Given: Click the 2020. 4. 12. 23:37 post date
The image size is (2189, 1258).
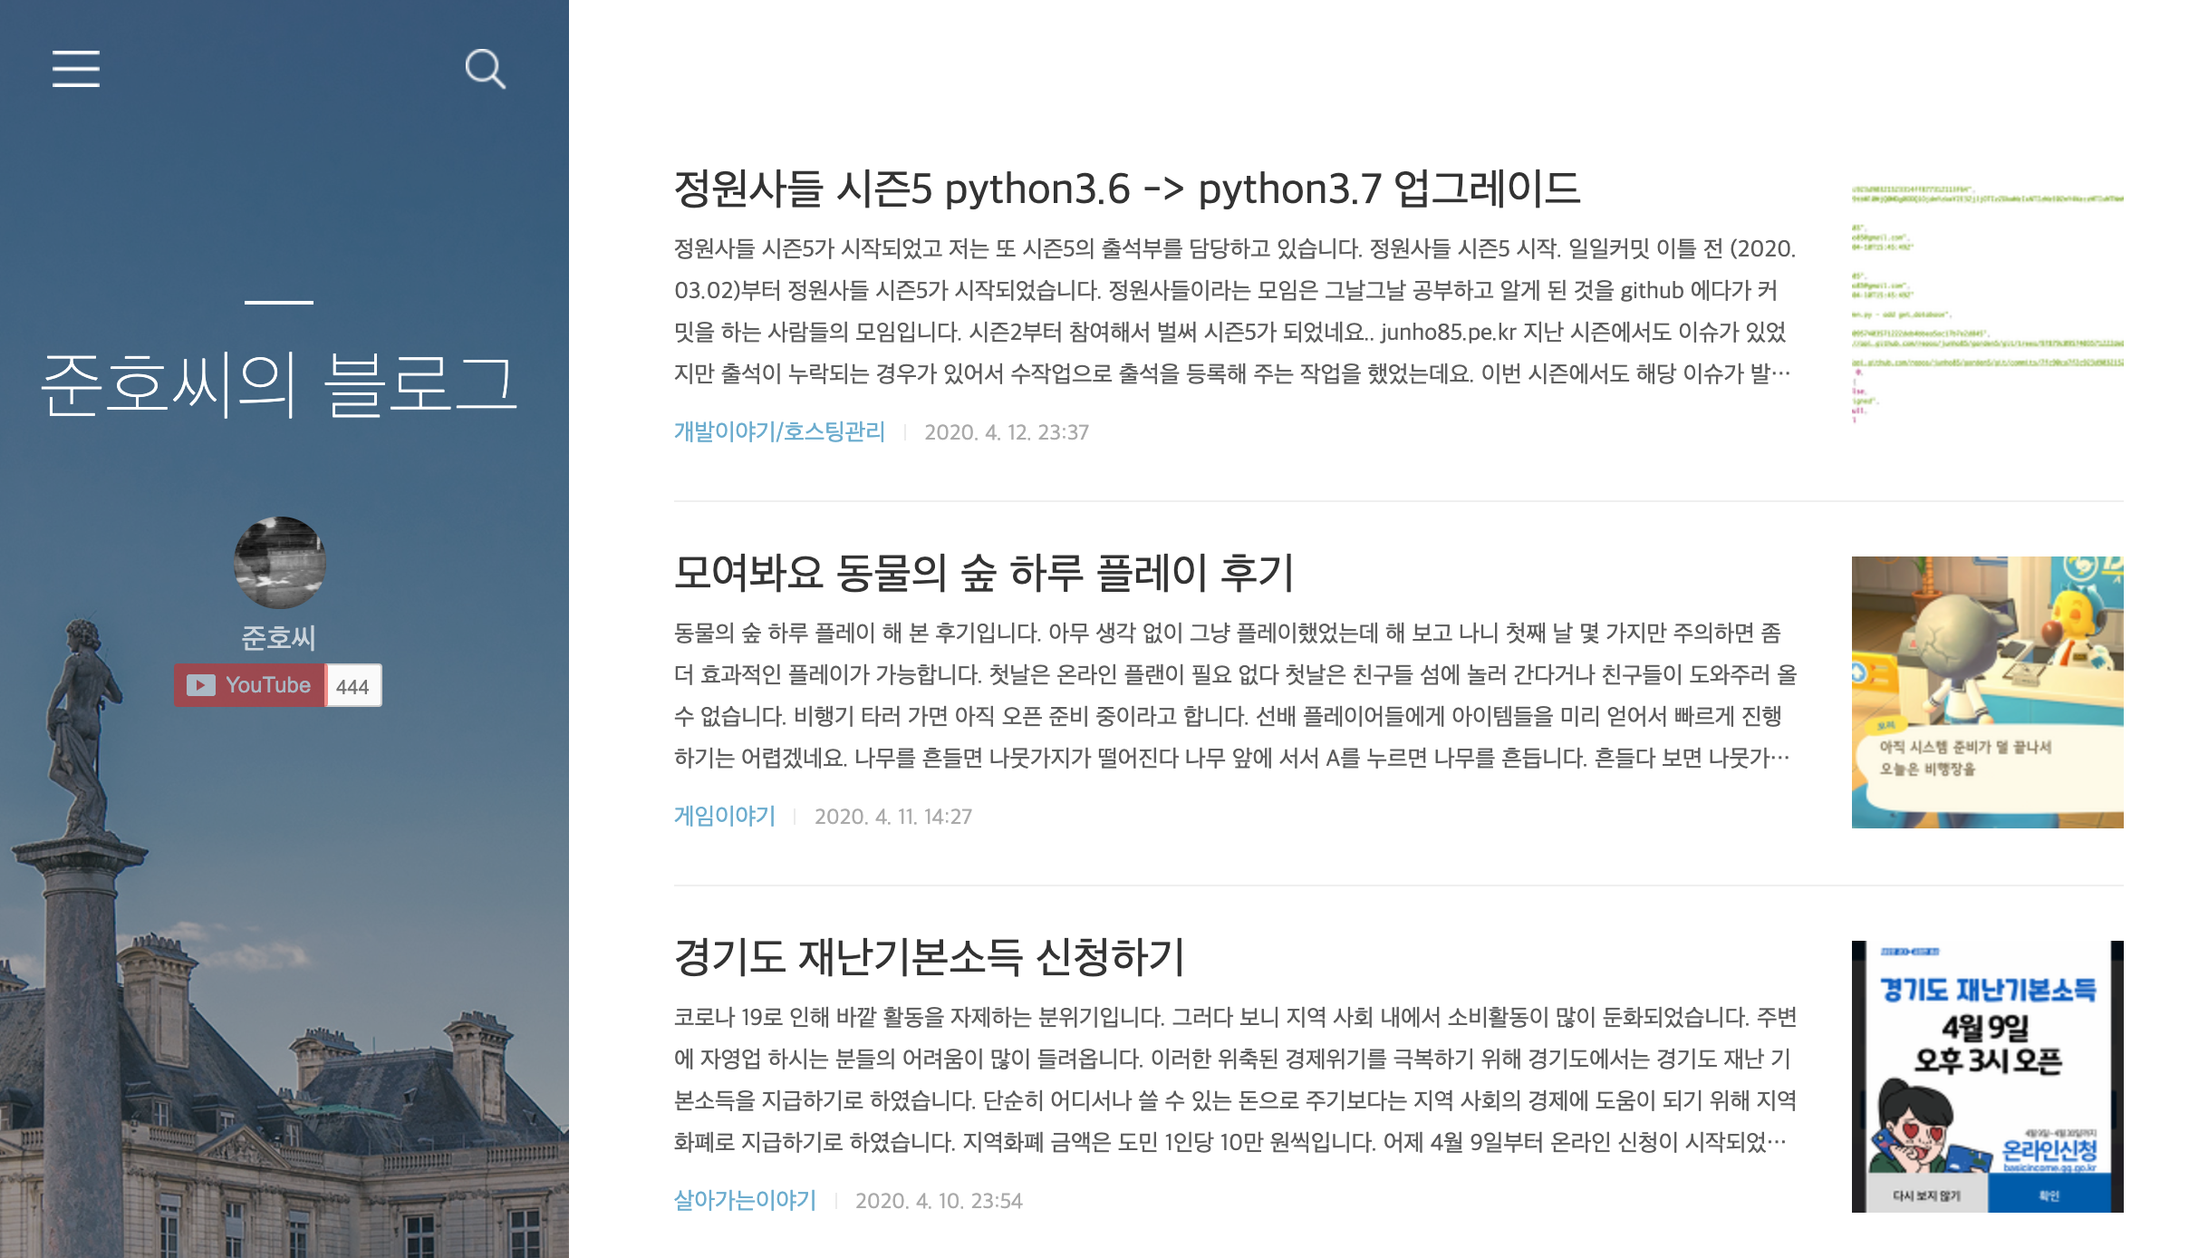Looking at the screenshot, I should click(1006, 432).
